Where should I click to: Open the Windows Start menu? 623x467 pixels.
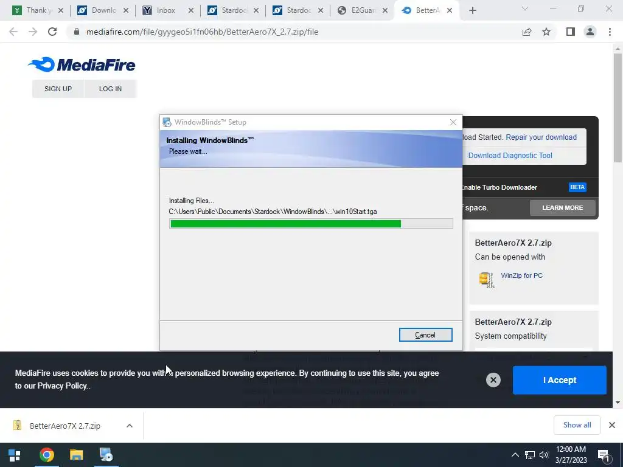(15, 455)
